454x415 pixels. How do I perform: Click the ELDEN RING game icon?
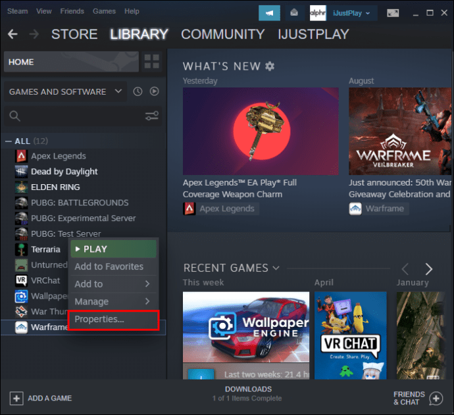(x=21, y=187)
